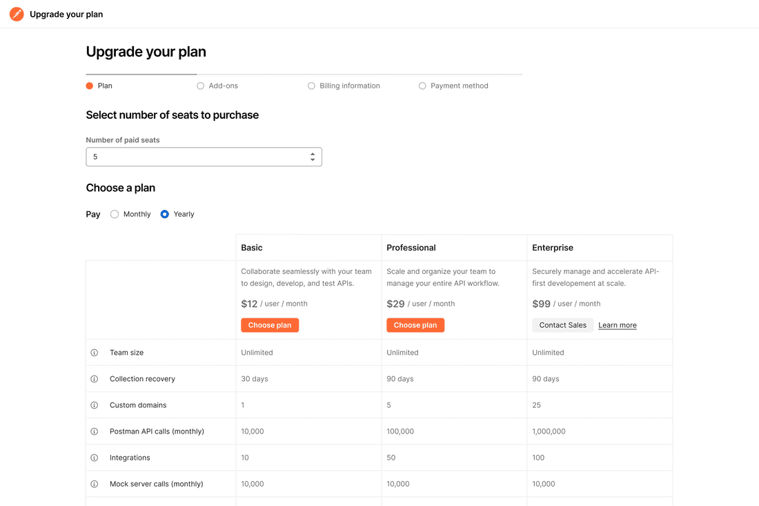
Task: Choose the Basic plan
Action: click(x=270, y=325)
